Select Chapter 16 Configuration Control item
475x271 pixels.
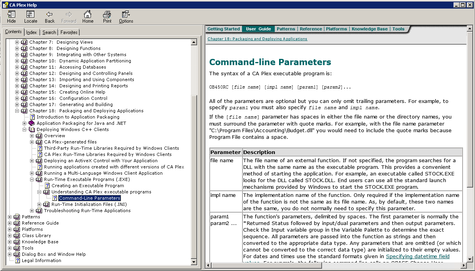68,98
